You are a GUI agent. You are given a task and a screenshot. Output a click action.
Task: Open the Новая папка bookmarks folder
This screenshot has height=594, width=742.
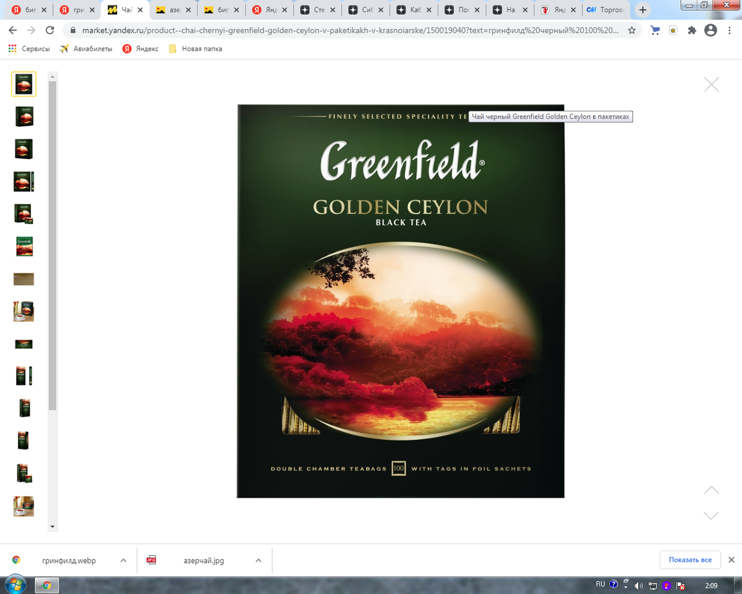pos(195,49)
